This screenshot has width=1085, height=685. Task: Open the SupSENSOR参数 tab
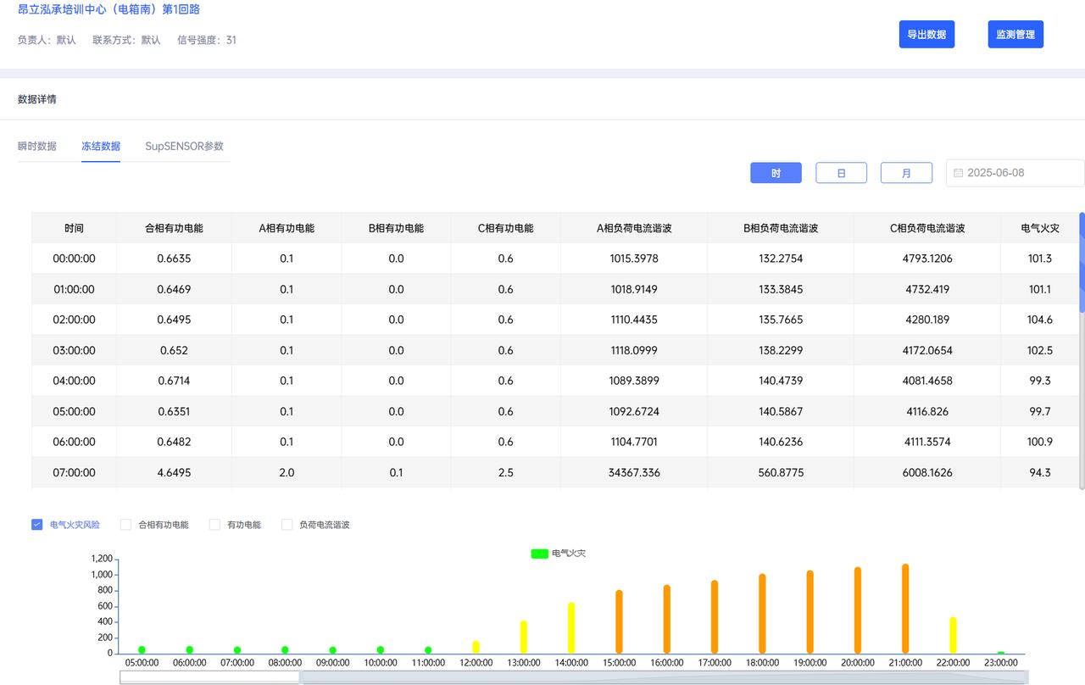click(x=184, y=146)
